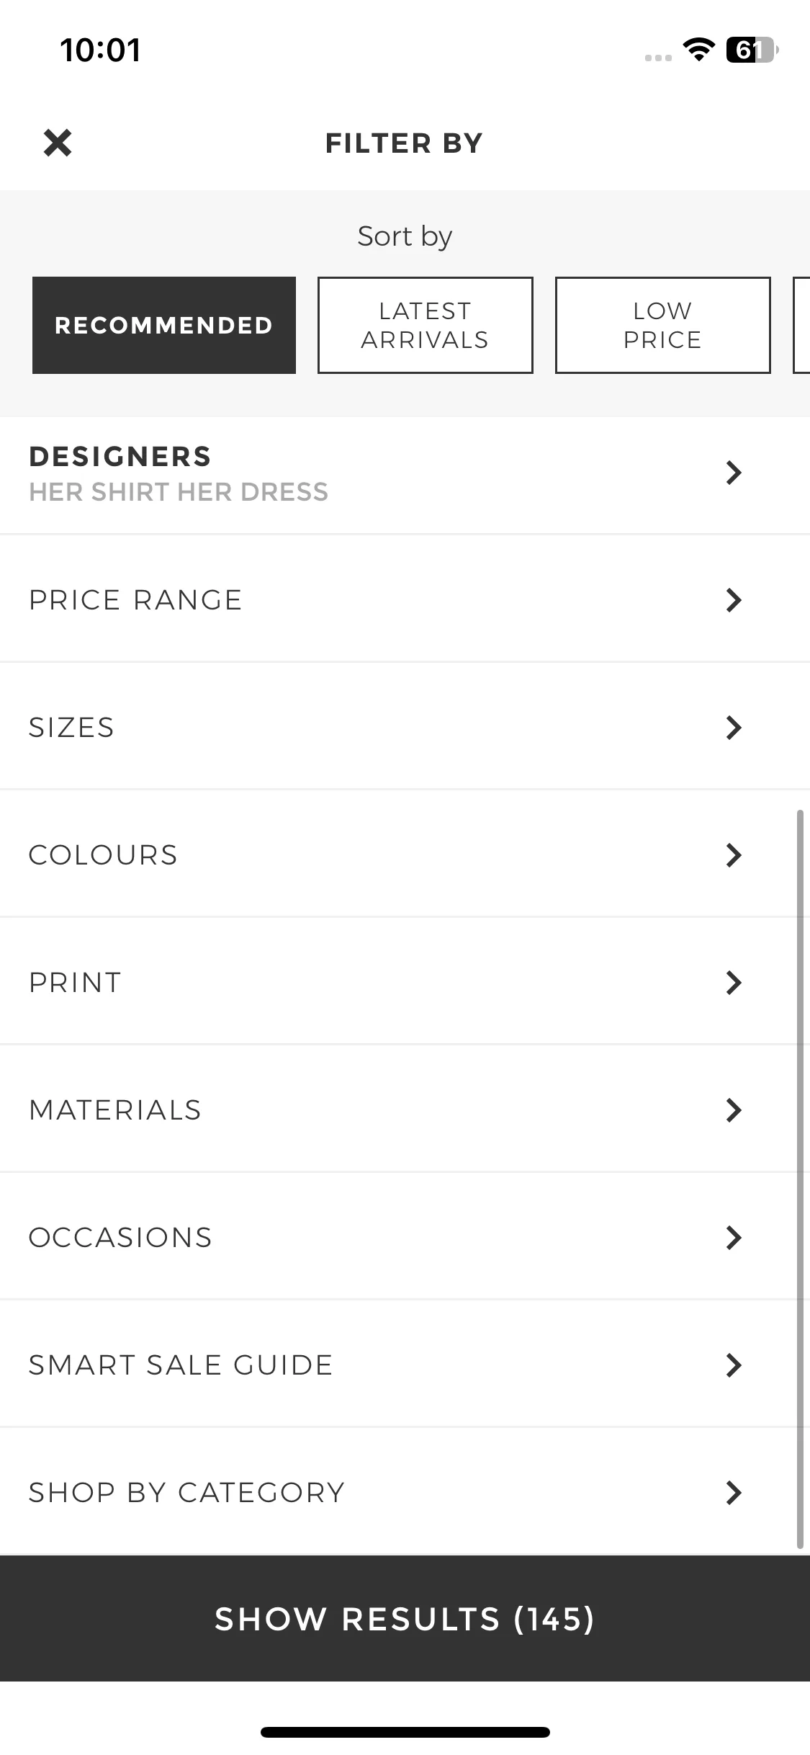Open the Colours filter label
The width and height of the screenshot is (810, 1755).
[x=103, y=855]
